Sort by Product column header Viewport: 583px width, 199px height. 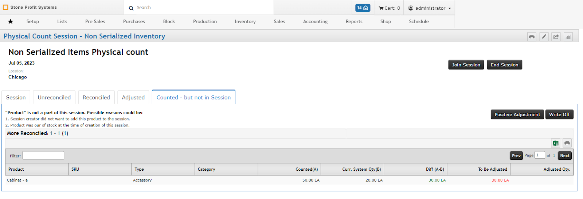(x=37, y=169)
